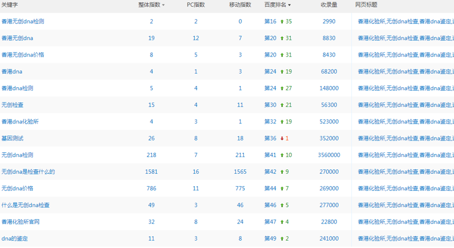454x248 pixels.
Task: Sort by 整体指数 column dropdown arrow
Action: (x=163, y=5)
